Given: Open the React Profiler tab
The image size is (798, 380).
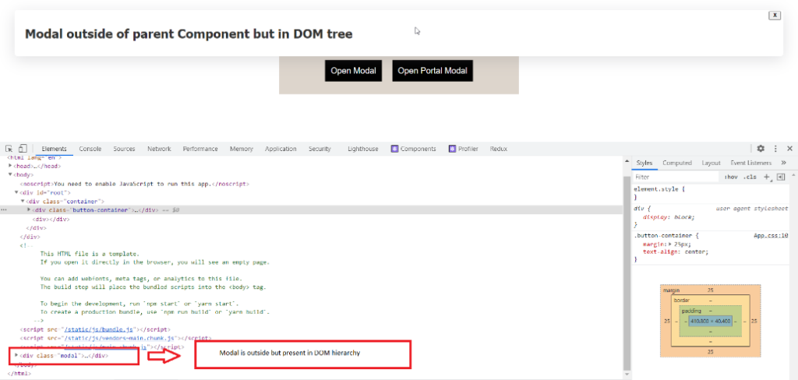Looking at the screenshot, I should click(463, 149).
